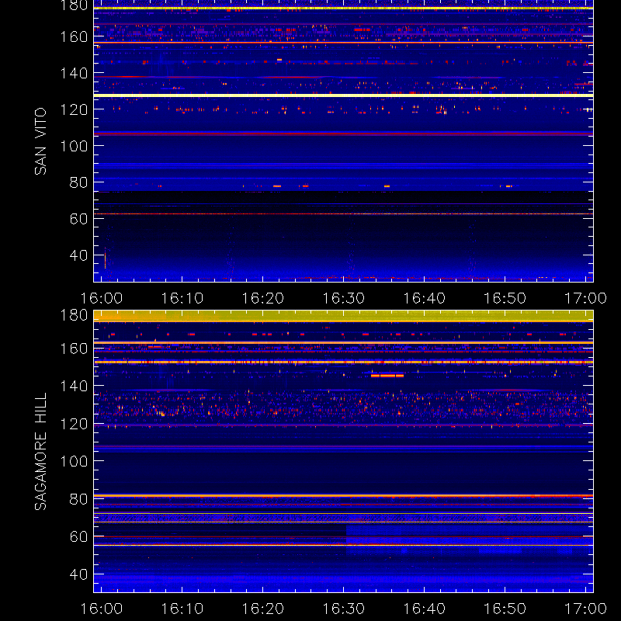Click 16:40 under the Sagamore Hill plot
This screenshot has width=621, height=621.
(424, 609)
